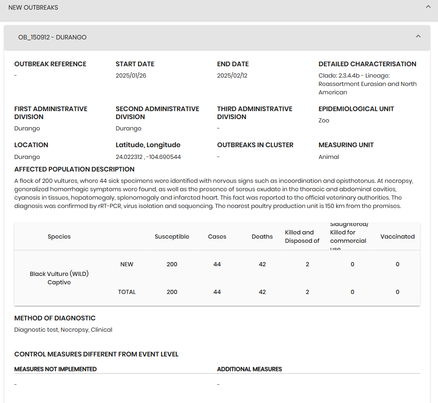The image size is (438, 403).
Task: Collapse the OB_150912 - DURANGO panel chevron
Action: click(x=418, y=36)
